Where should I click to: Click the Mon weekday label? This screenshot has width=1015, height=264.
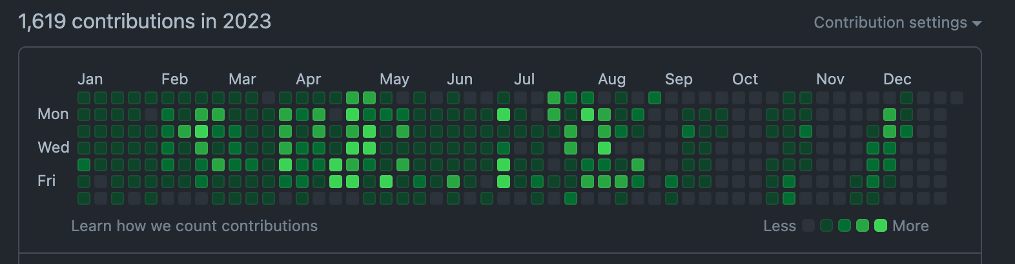click(x=53, y=114)
